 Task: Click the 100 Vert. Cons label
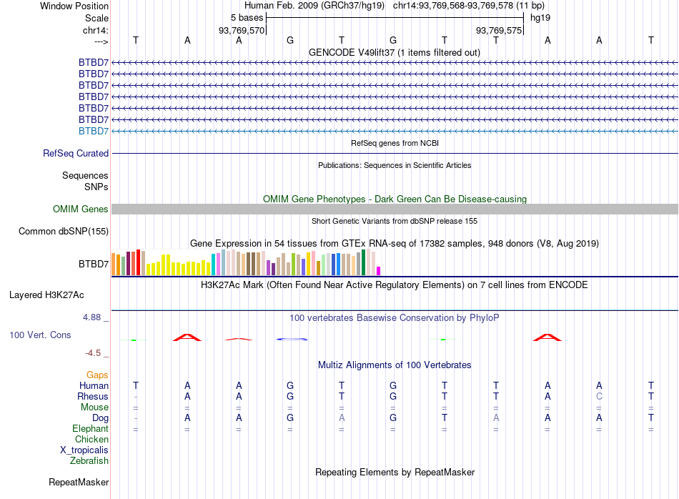[x=40, y=335]
